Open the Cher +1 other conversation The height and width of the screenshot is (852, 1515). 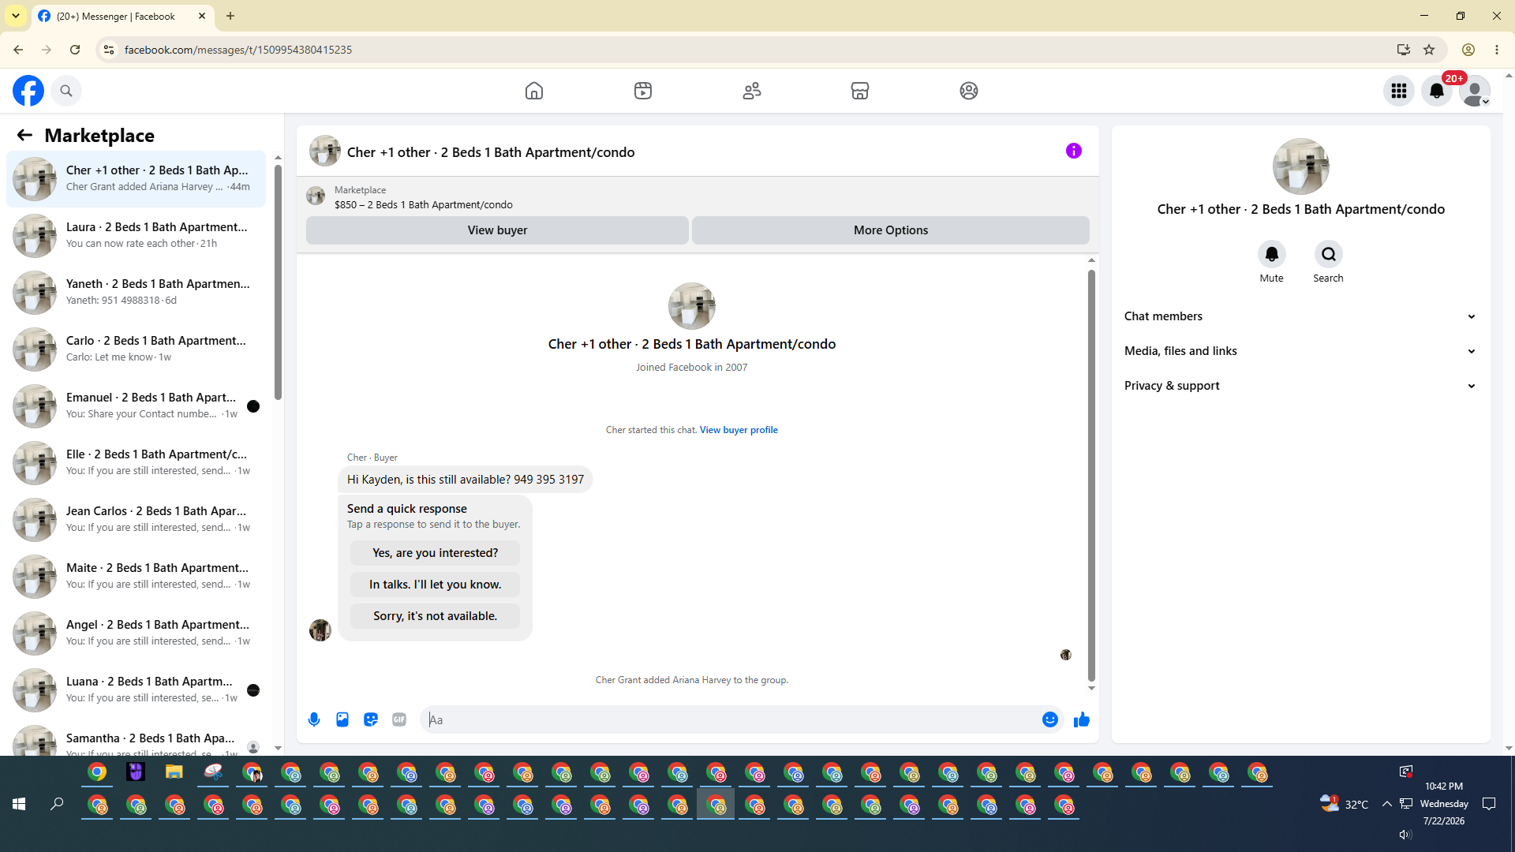pyautogui.click(x=137, y=179)
